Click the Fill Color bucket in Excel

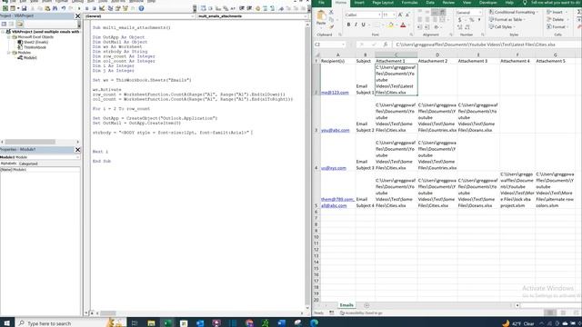(x=390, y=25)
